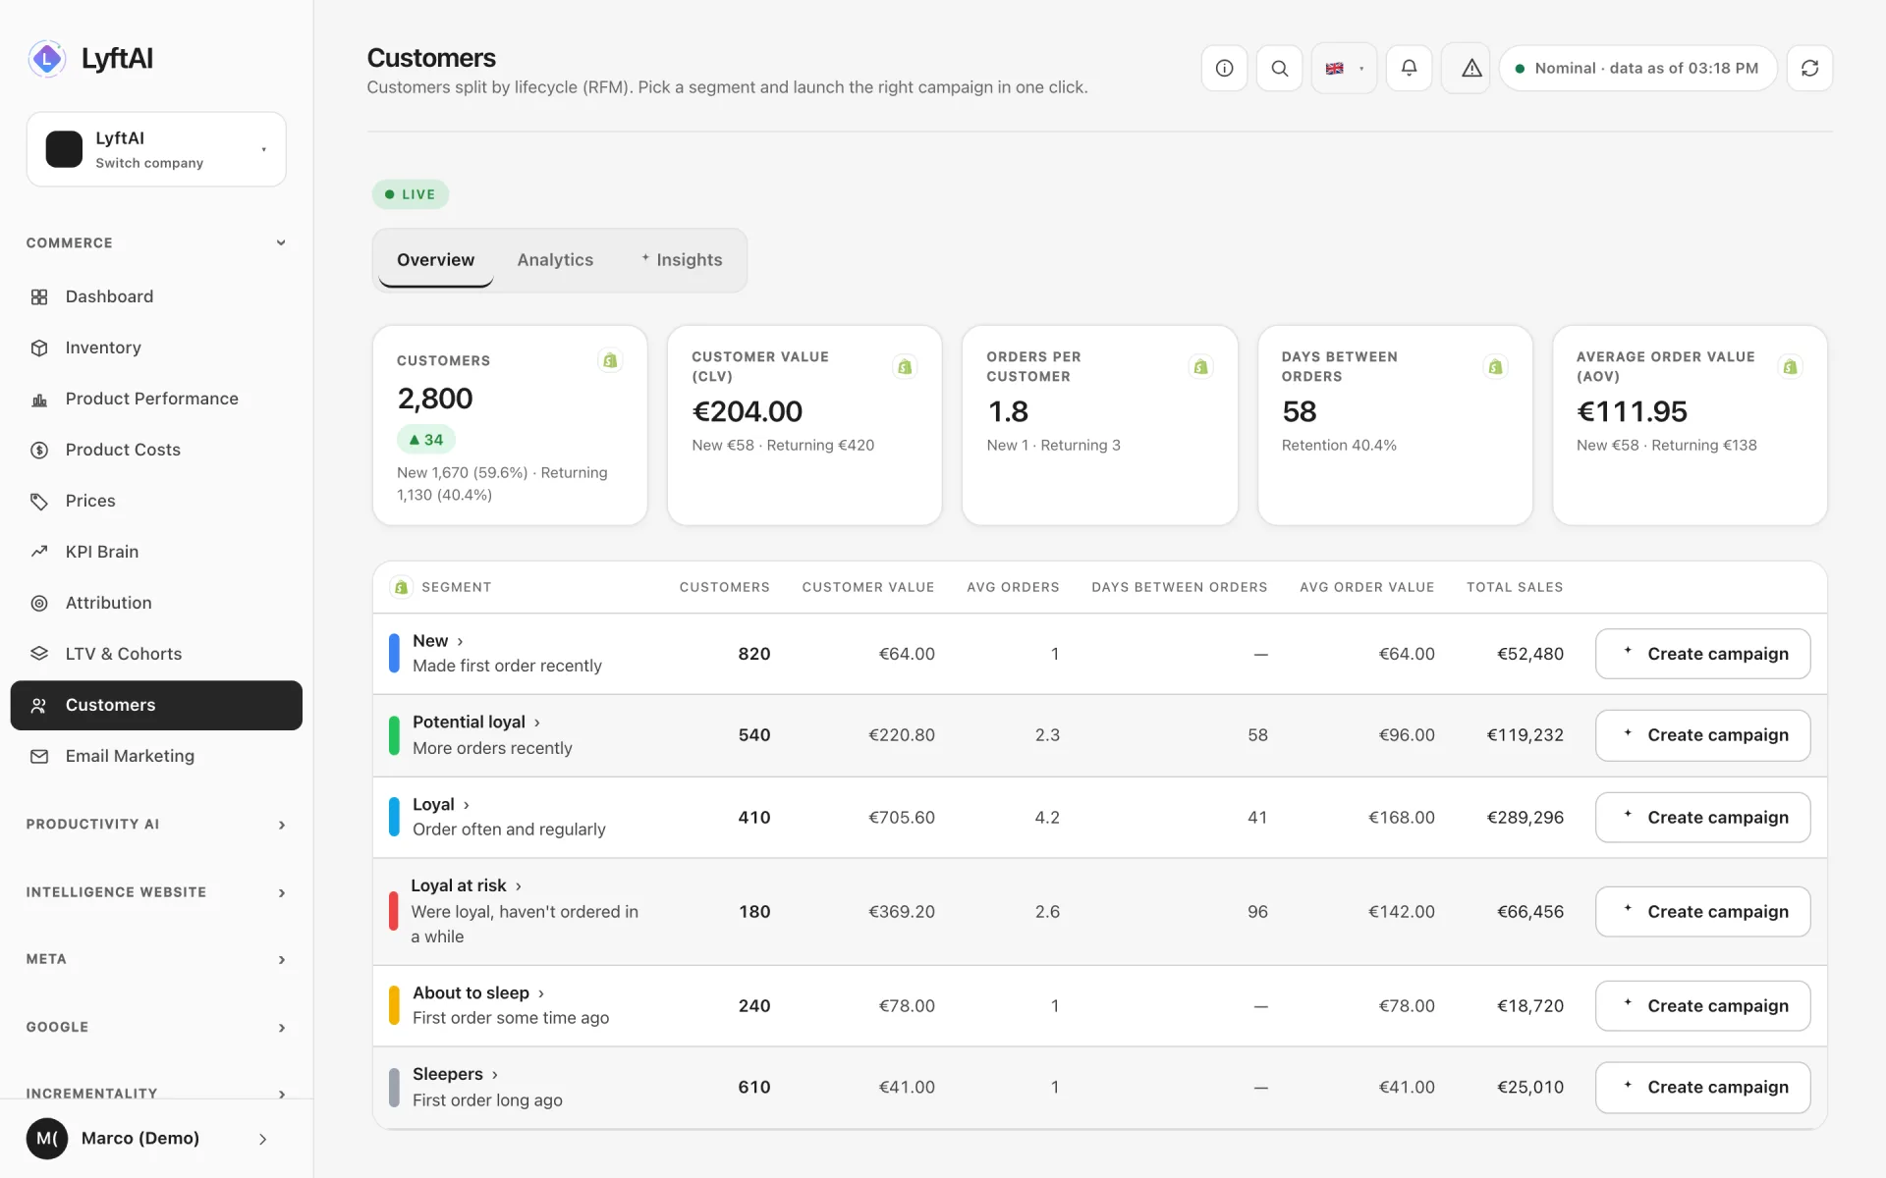
Task: Click the Product Costs coin icon
Action: pyautogui.click(x=39, y=450)
